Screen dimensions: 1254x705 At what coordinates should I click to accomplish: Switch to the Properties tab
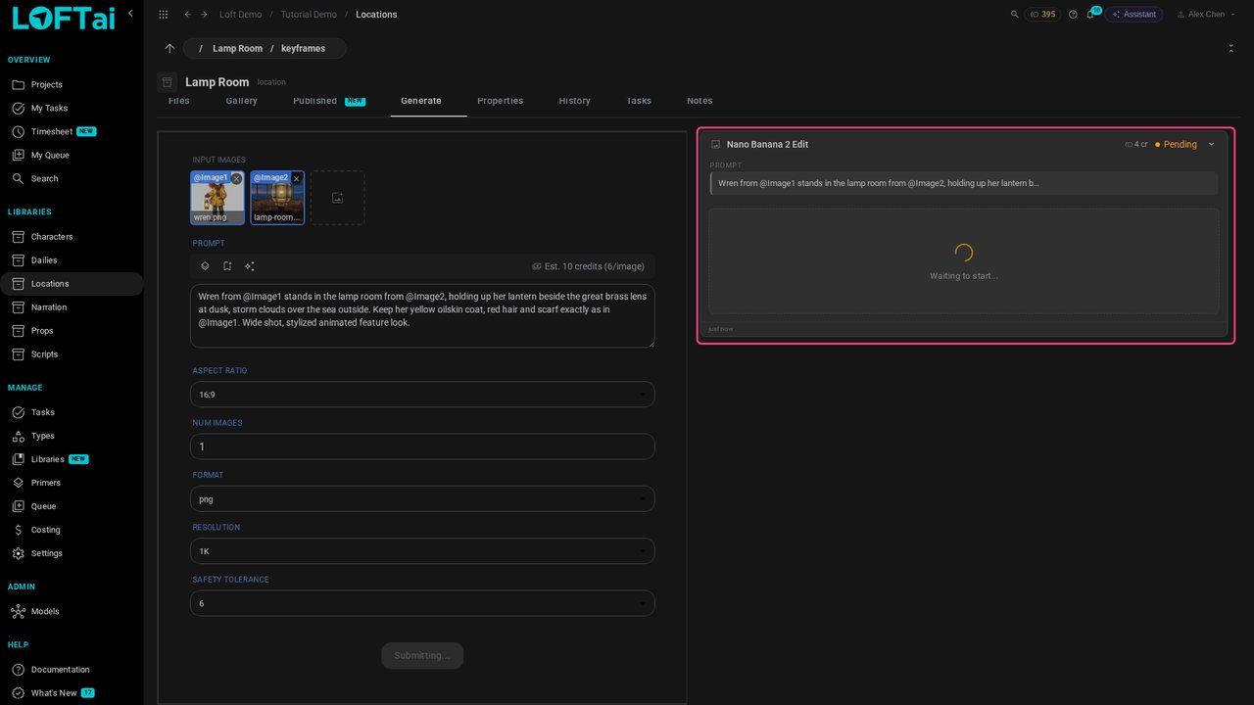(x=500, y=101)
